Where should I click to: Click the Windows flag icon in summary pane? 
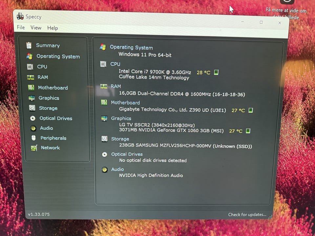pyautogui.click(x=103, y=47)
